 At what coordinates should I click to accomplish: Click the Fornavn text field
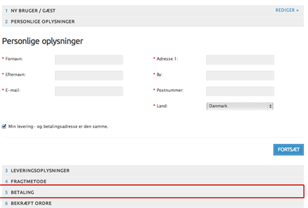[89, 60]
